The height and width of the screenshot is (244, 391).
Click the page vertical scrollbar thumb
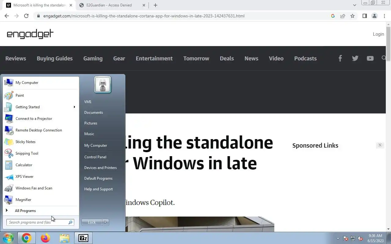[388, 43]
